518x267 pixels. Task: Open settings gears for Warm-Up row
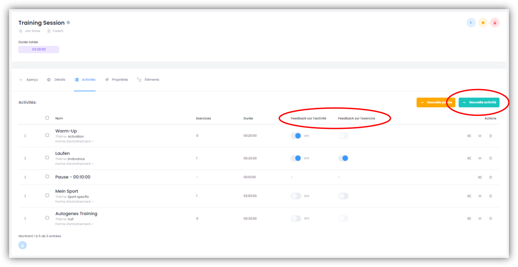click(x=469, y=136)
